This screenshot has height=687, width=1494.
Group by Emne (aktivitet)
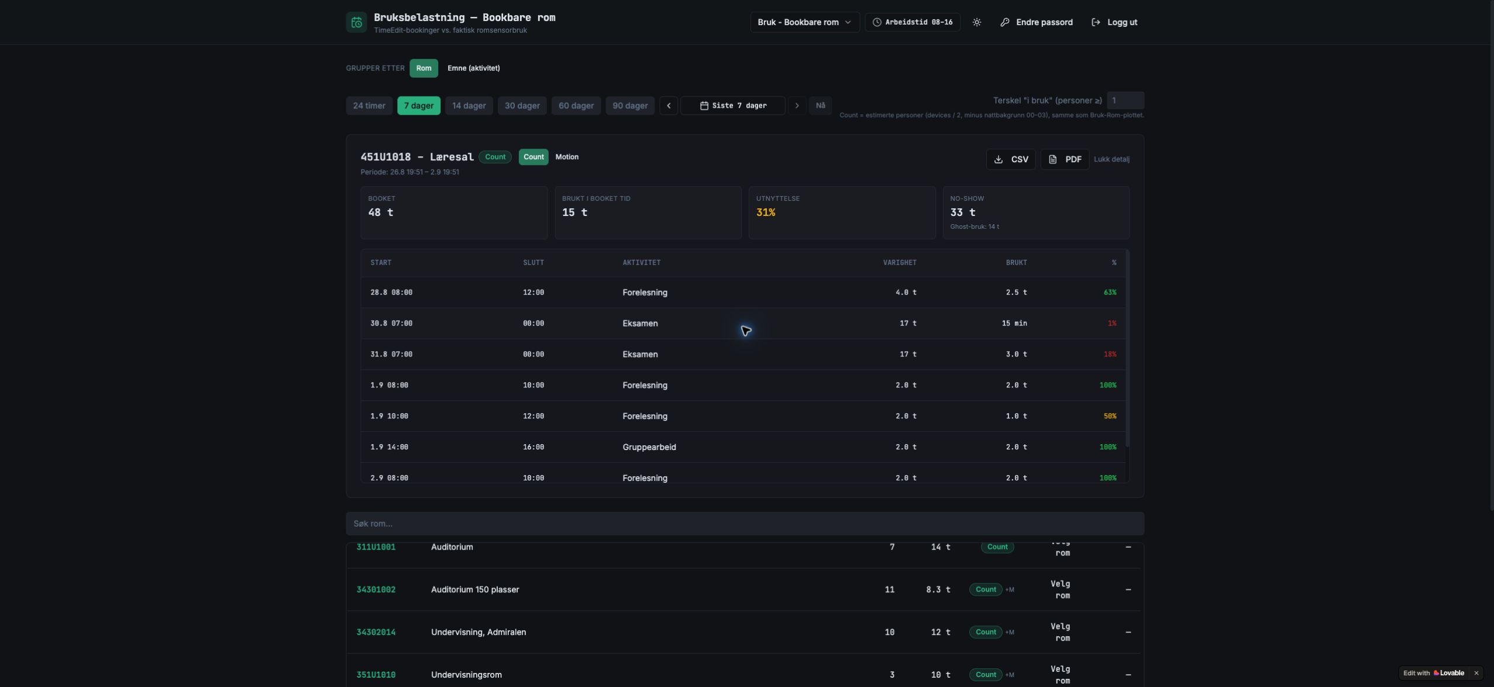tap(473, 68)
